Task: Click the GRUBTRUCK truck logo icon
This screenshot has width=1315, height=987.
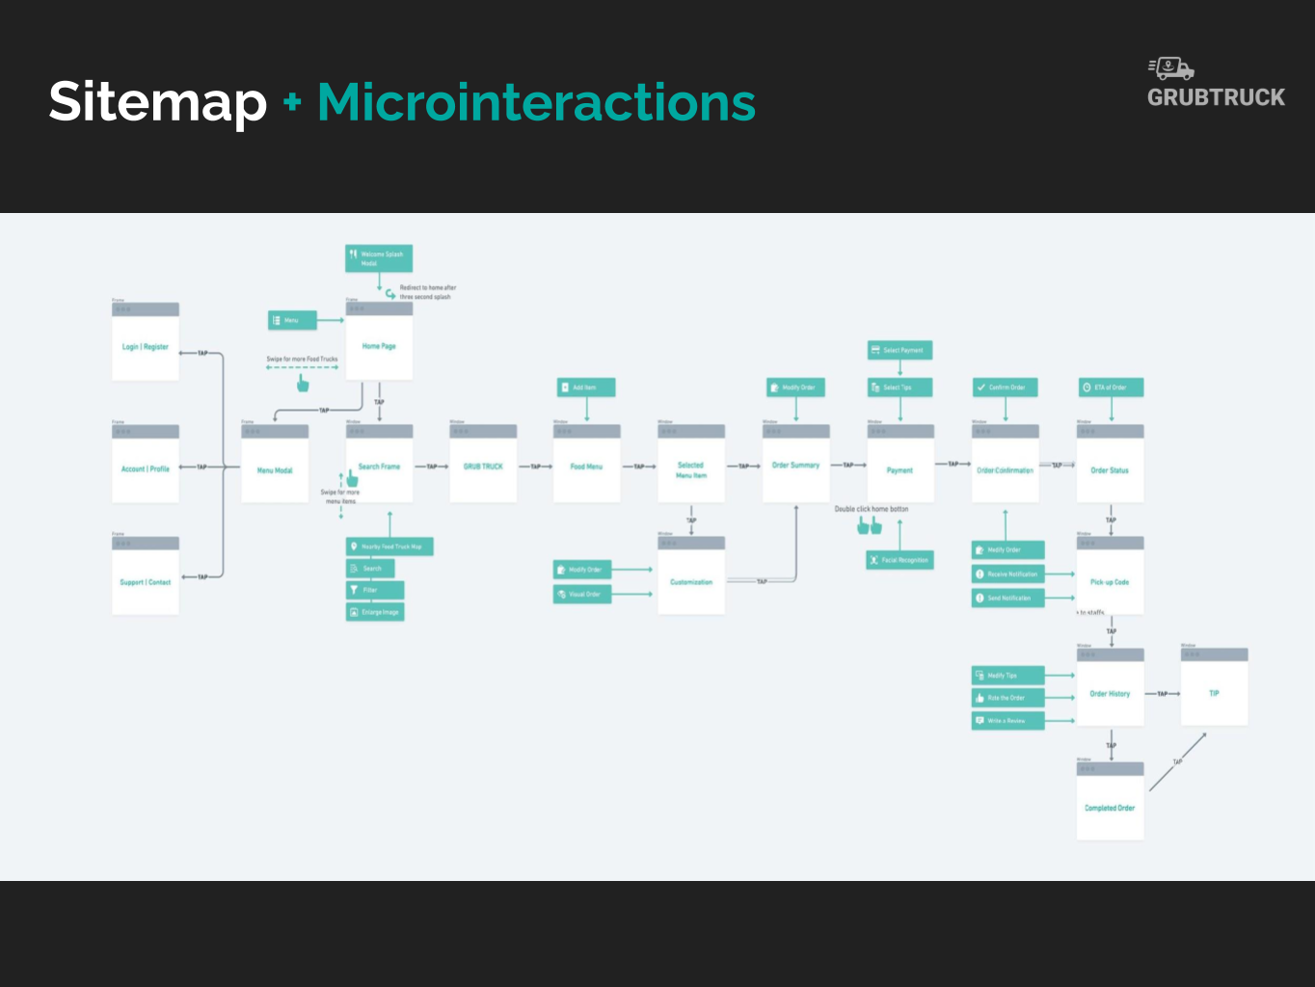Action: click(1171, 68)
